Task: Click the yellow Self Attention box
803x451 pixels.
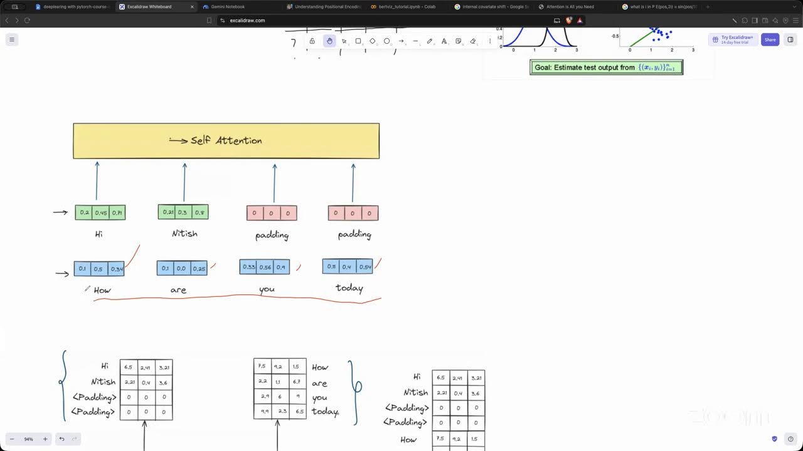Action: coord(226,141)
